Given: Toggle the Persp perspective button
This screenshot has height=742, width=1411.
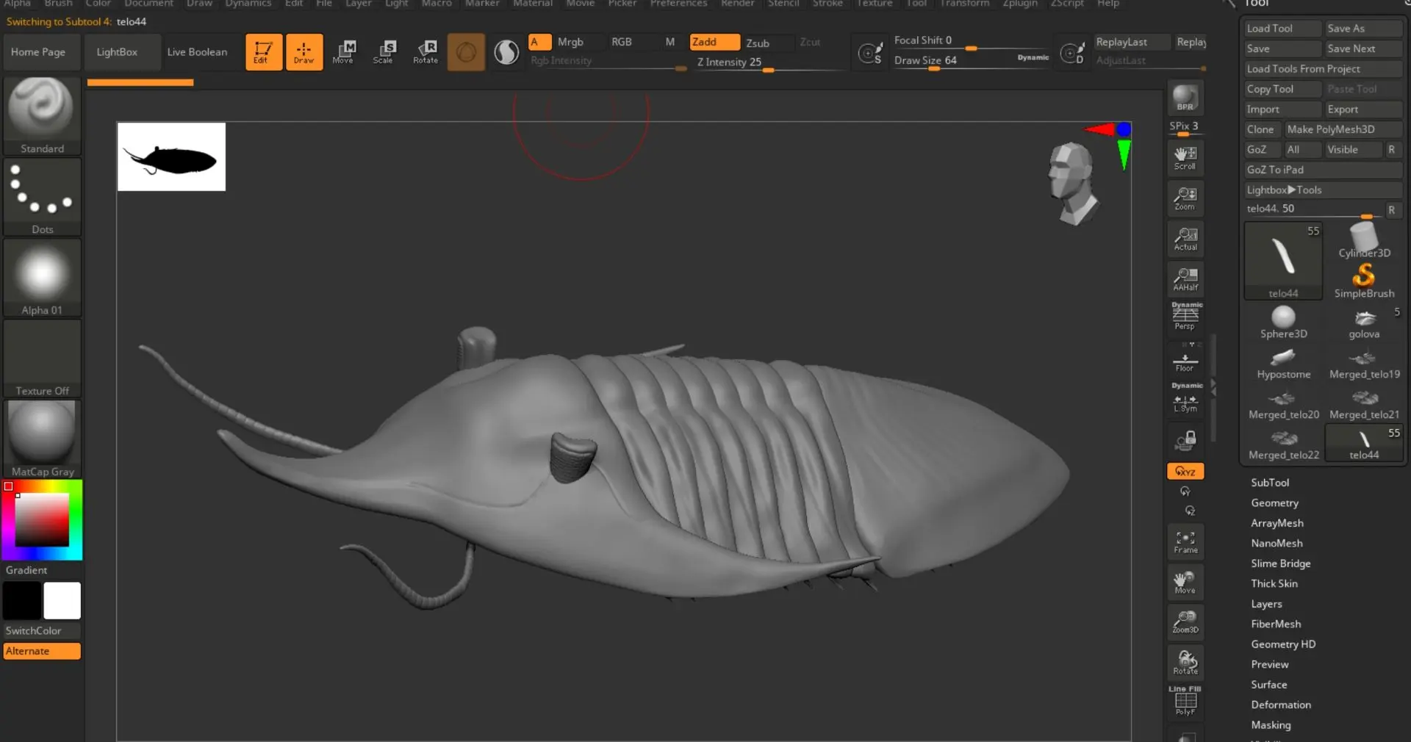Looking at the screenshot, I should (x=1185, y=317).
